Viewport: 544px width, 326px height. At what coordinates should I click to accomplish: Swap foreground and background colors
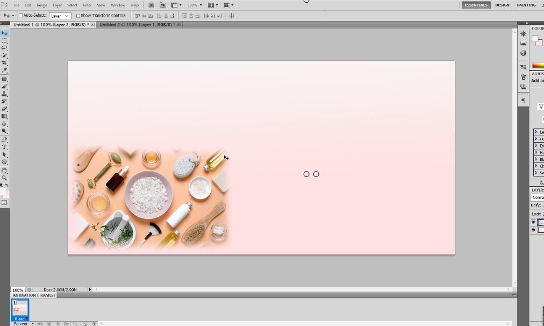[x=7, y=185]
